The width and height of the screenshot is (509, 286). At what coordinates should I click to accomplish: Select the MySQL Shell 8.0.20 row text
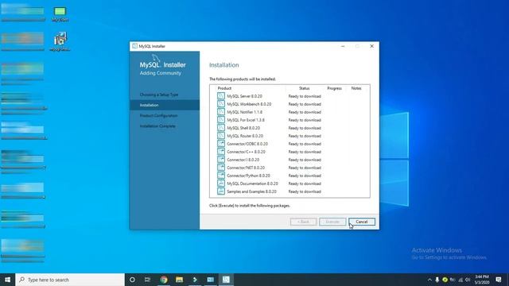click(243, 128)
